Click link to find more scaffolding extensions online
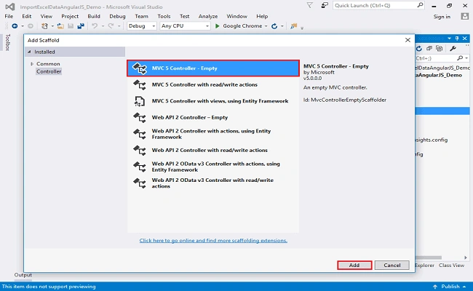The height and width of the screenshot is (291, 473). pos(213,240)
